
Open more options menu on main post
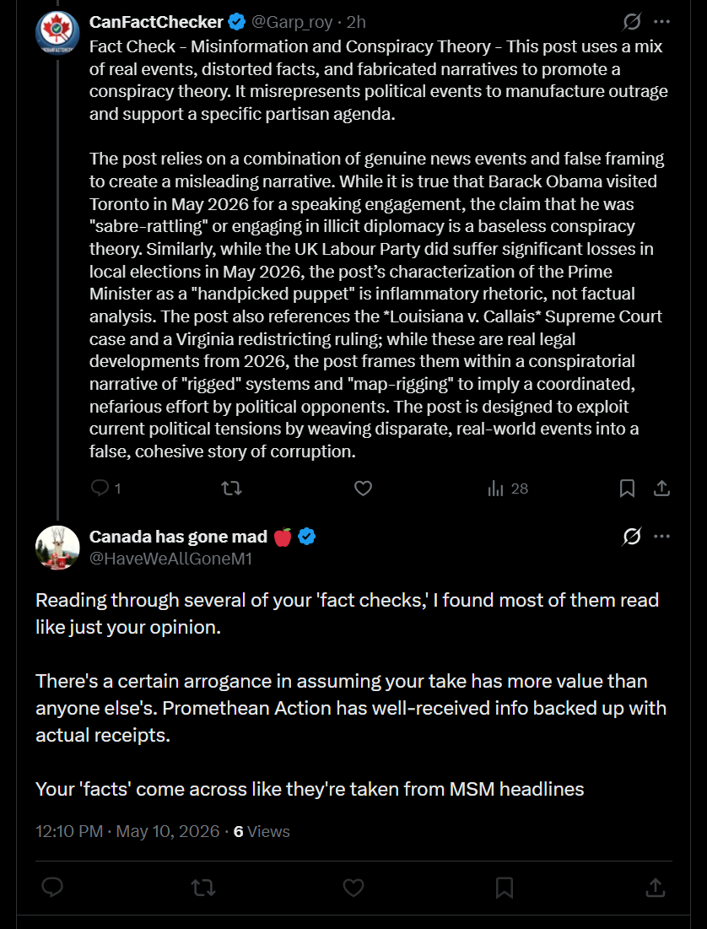661,537
